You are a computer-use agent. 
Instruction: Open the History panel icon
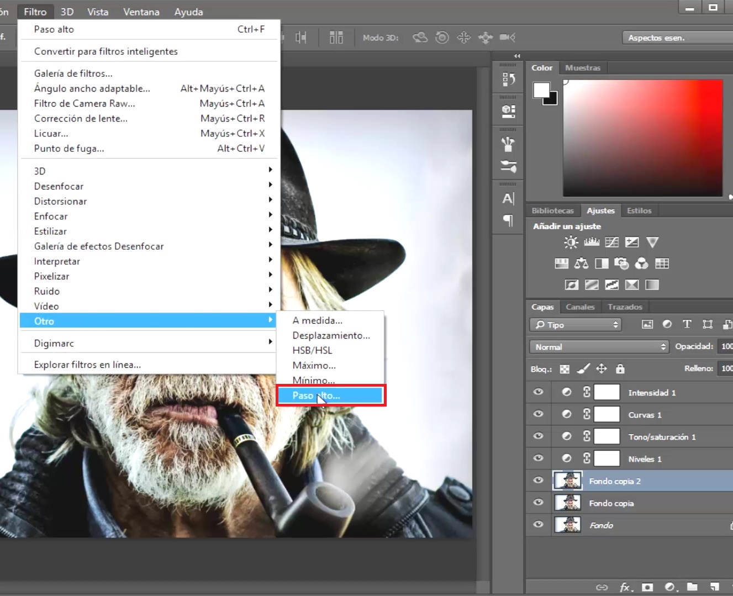(x=508, y=80)
